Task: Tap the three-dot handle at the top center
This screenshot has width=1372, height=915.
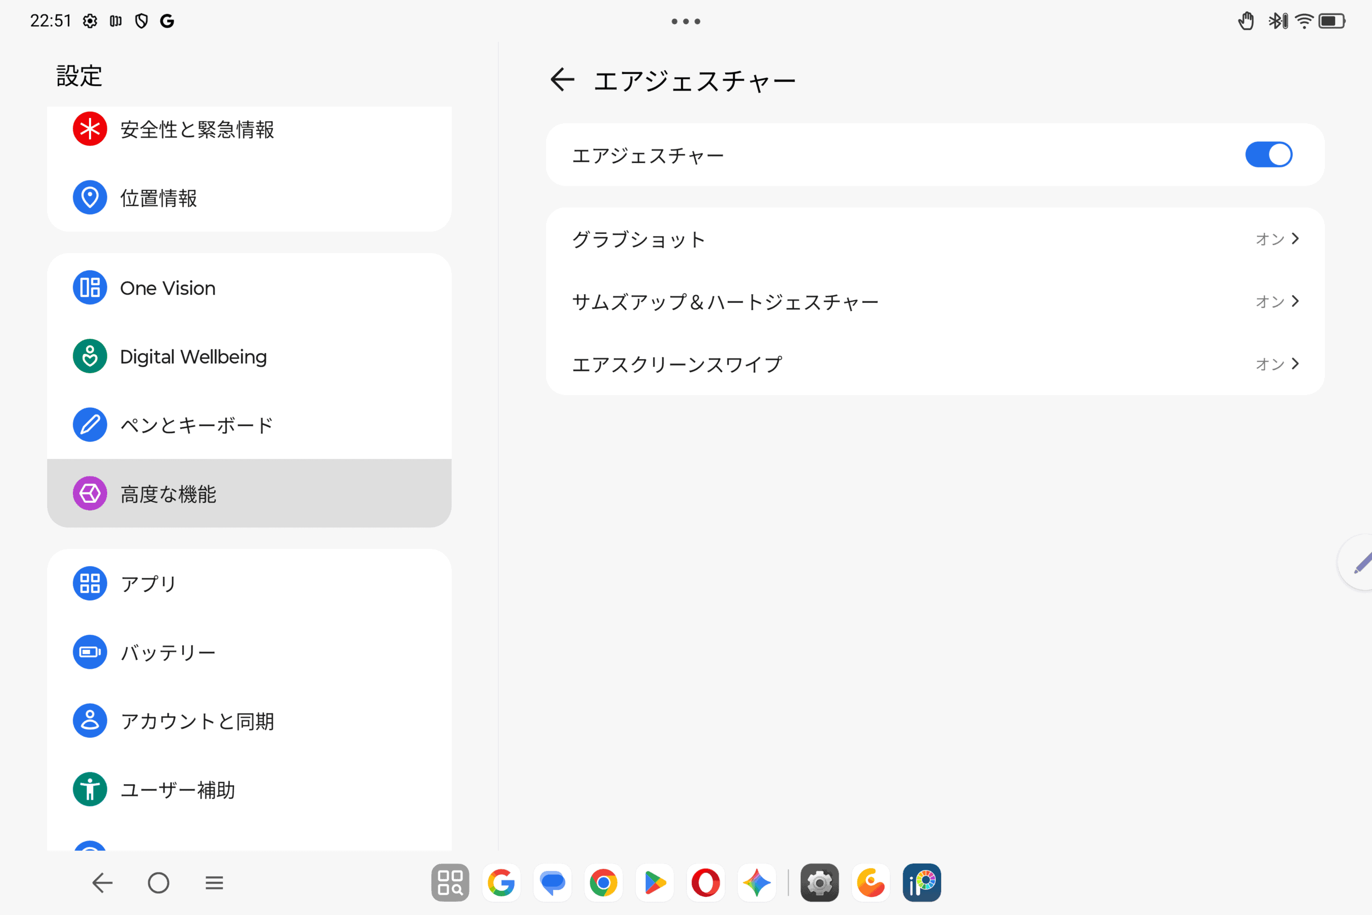Action: tap(686, 21)
